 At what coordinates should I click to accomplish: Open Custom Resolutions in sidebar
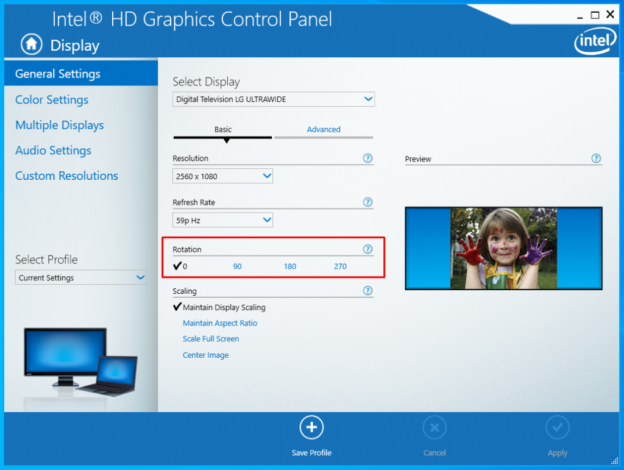tap(66, 176)
